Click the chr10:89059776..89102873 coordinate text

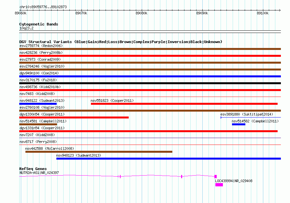pyautogui.click(x=43, y=7)
